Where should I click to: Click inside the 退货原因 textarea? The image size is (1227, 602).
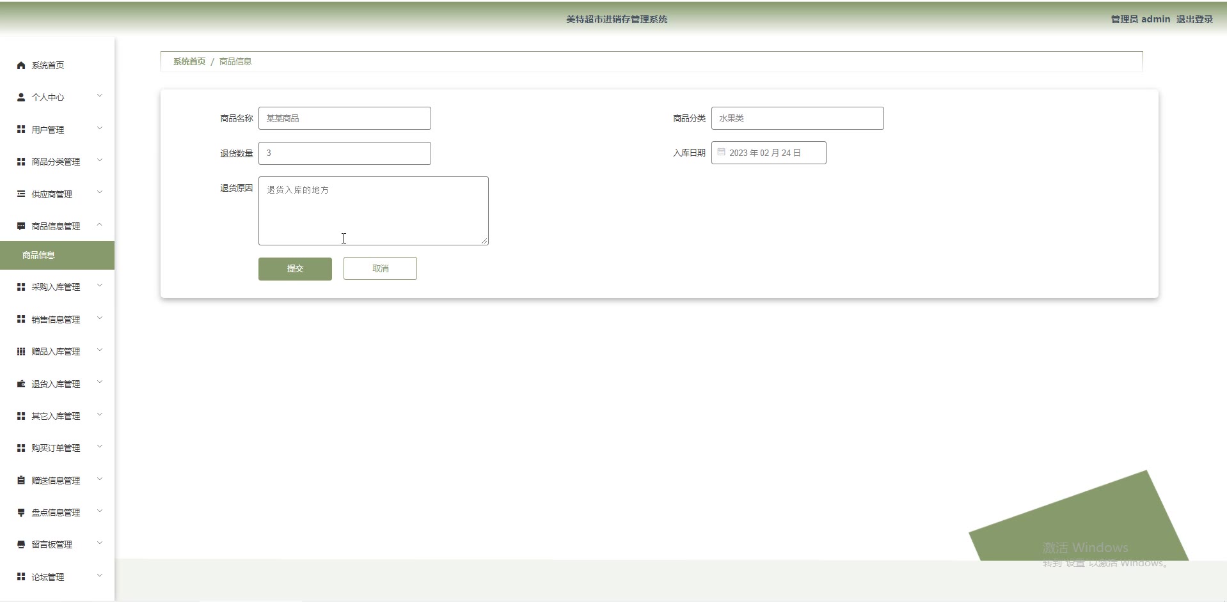pos(374,211)
